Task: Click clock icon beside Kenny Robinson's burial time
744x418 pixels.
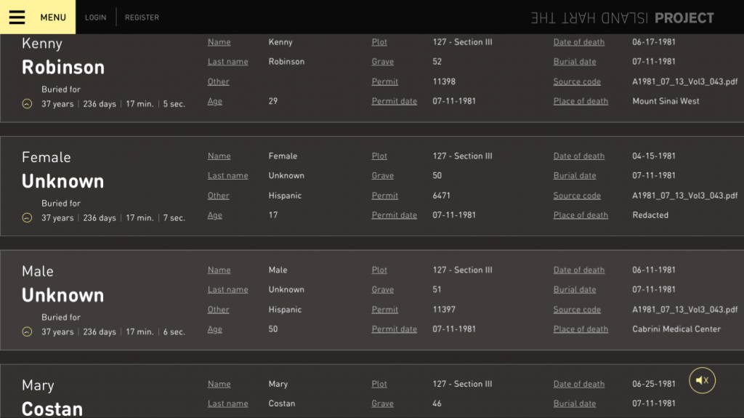Action: [x=27, y=104]
